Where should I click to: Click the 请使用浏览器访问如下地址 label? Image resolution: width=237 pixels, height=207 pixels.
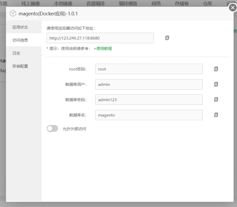pos(71,28)
